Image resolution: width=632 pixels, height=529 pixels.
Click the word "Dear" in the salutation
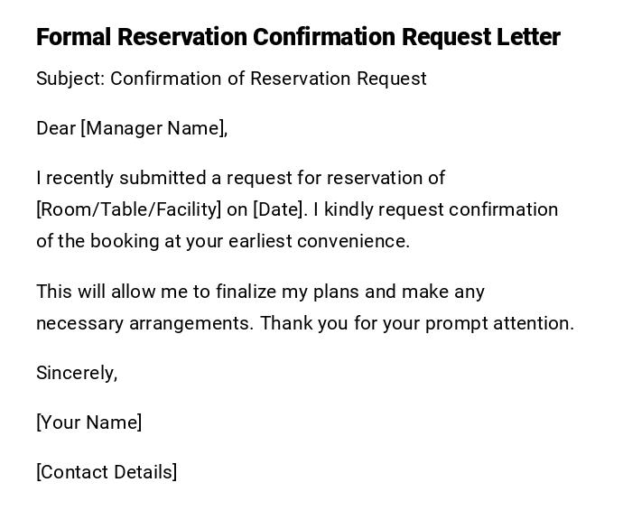[56, 128]
